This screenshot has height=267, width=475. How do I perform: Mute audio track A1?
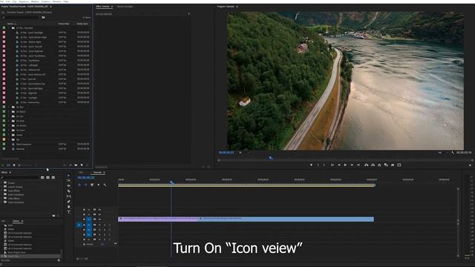click(99, 225)
